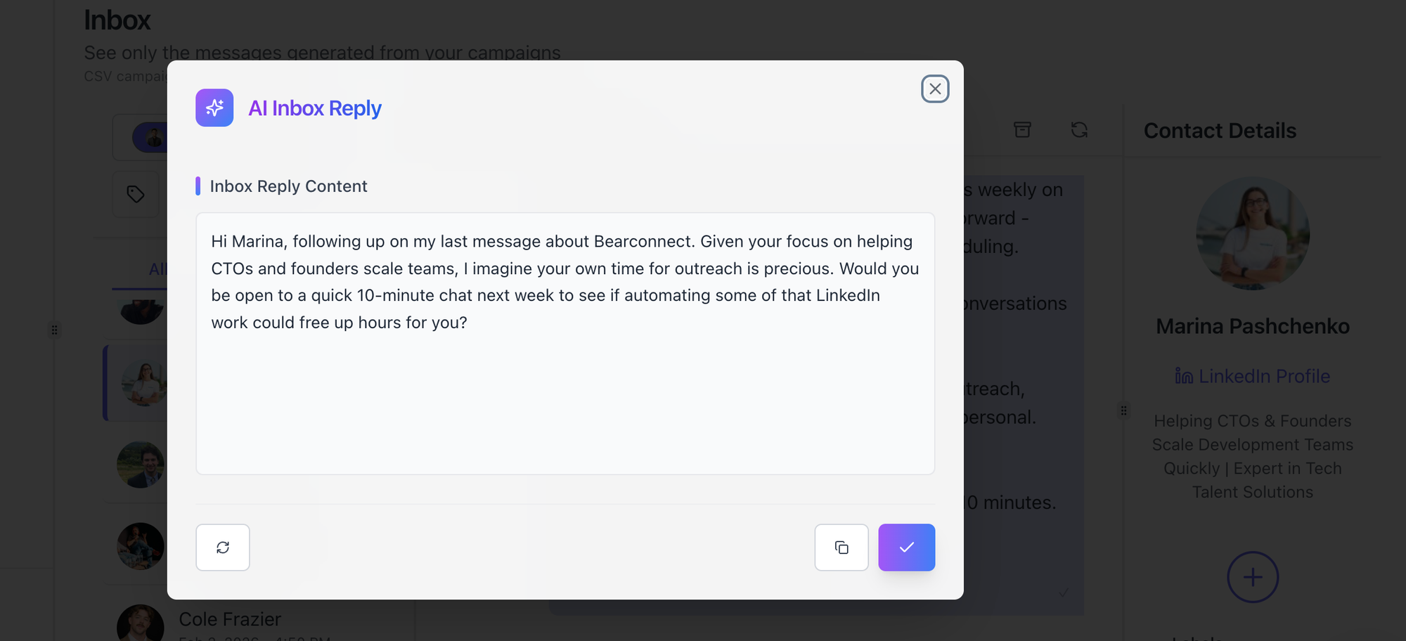The height and width of the screenshot is (641, 1406).
Task: Close the AI Inbox Reply dialog
Action: [935, 89]
